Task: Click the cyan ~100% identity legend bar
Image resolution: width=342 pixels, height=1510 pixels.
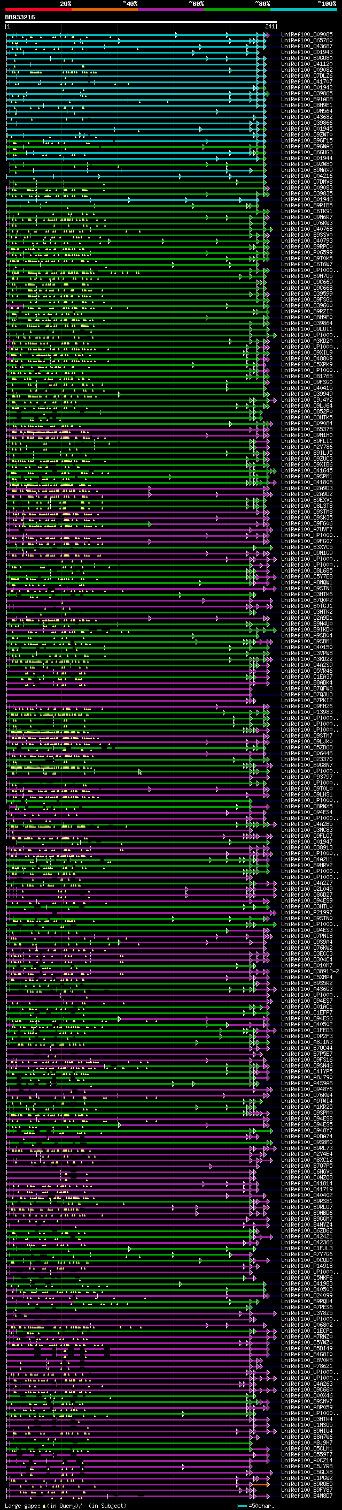Action: (x=304, y=10)
